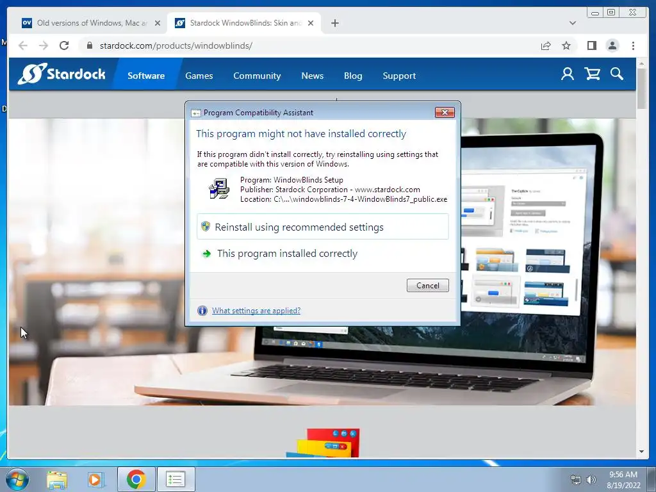Click the Location line naming windowblinds-7-4-WindowBlinds7_public.exe
Viewport: 656px width, 492px height.
pos(343,199)
